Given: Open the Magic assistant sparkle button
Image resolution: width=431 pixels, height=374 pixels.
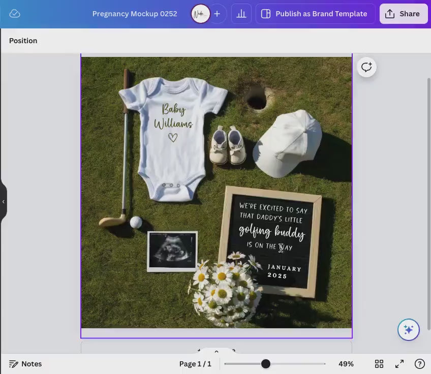Looking at the screenshot, I should (408, 330).
